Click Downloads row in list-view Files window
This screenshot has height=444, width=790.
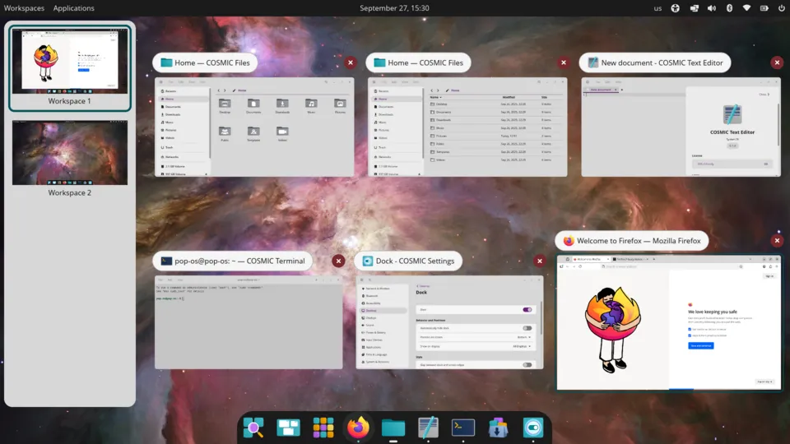tap(495, 120)
